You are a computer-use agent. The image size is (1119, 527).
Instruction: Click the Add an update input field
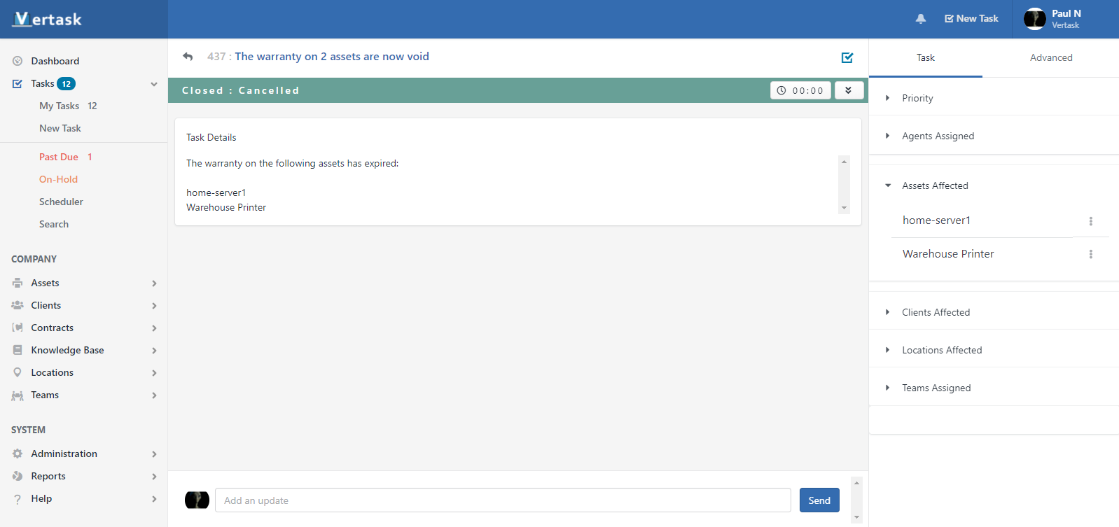tap(503, 500)
